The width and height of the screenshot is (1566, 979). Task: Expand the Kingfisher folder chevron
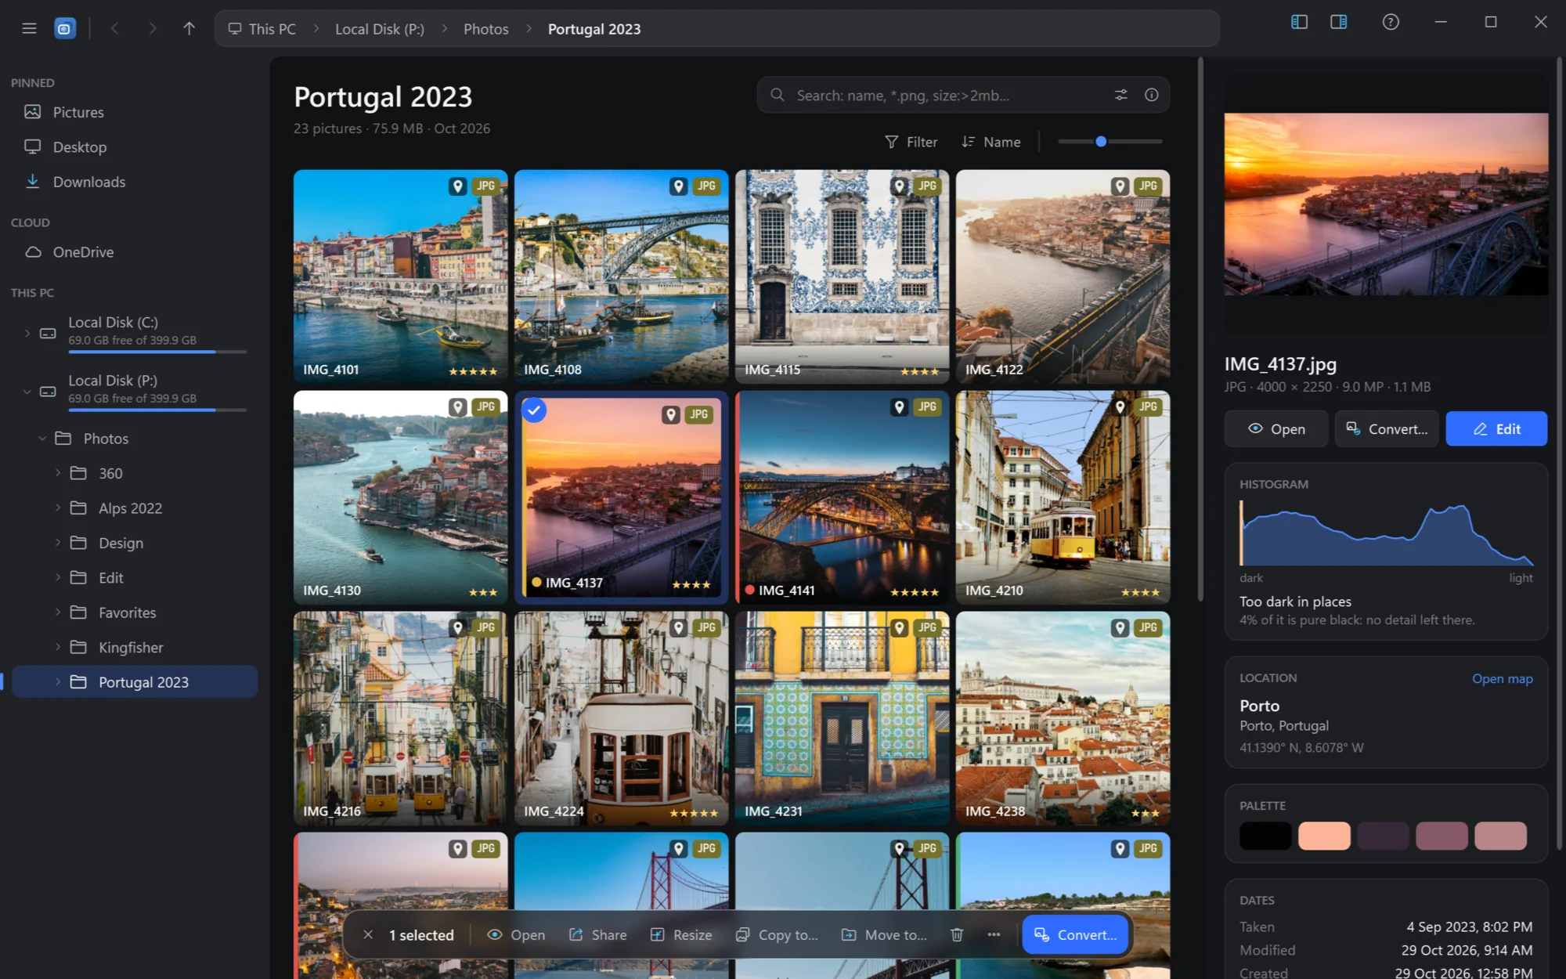click(58, 647)
